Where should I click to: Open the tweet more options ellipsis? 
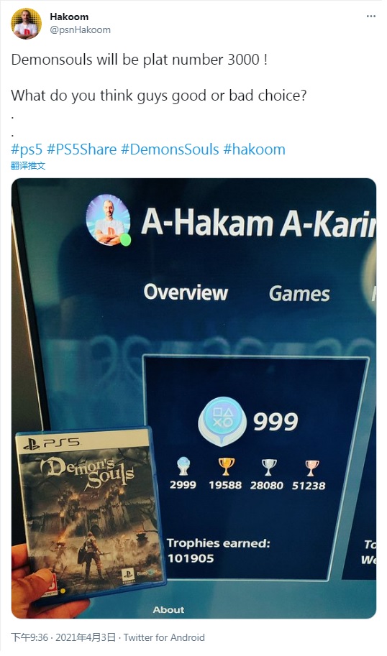370,17
